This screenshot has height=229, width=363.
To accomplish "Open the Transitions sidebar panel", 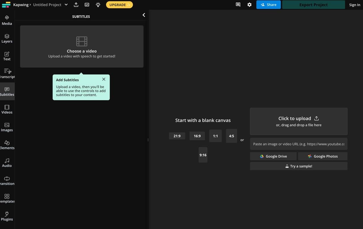I will (7, 180).
